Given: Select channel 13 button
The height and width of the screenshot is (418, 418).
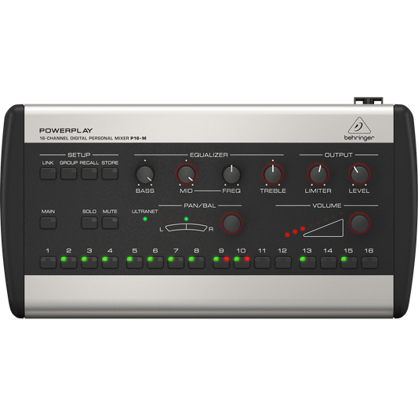Looking at the screenshot, I should pos(307,263).
